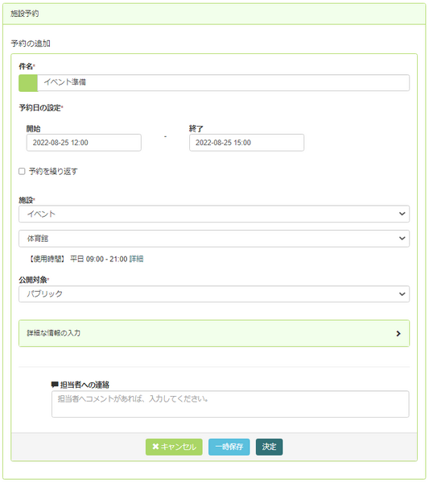Click the 一時保存 button
The width and height of the screenshot is (429, 483).
point(229,447)
